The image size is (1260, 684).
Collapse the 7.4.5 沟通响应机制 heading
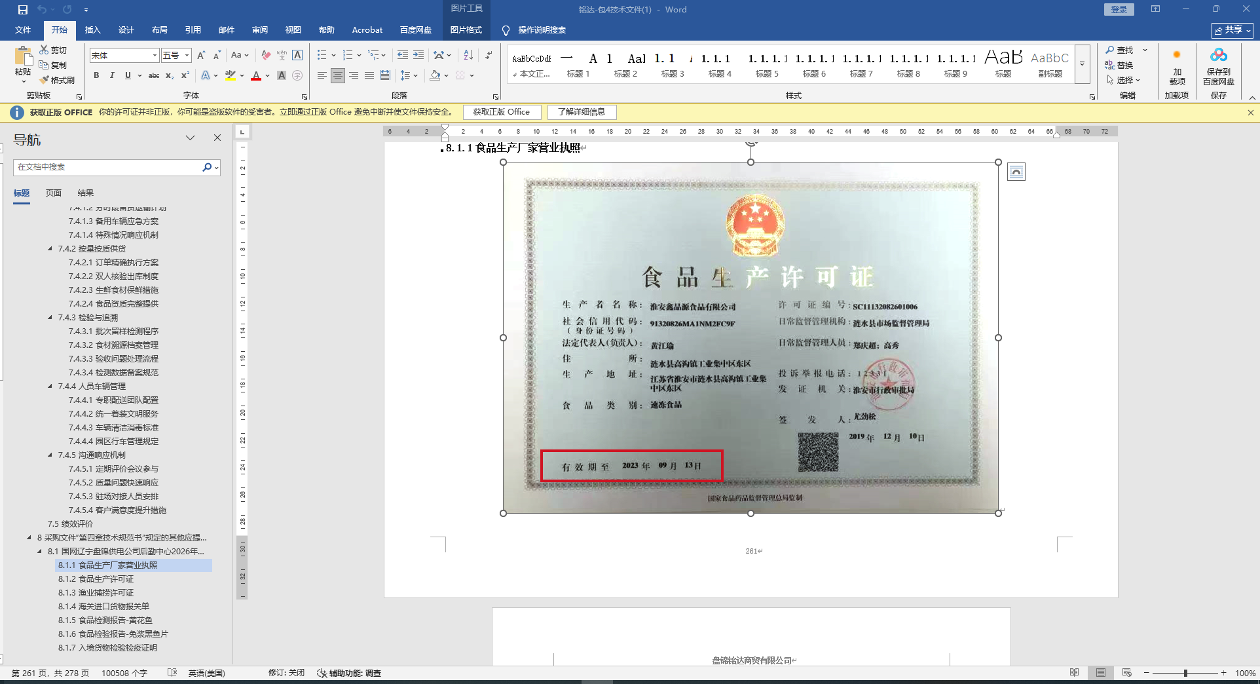coord(50,455)
